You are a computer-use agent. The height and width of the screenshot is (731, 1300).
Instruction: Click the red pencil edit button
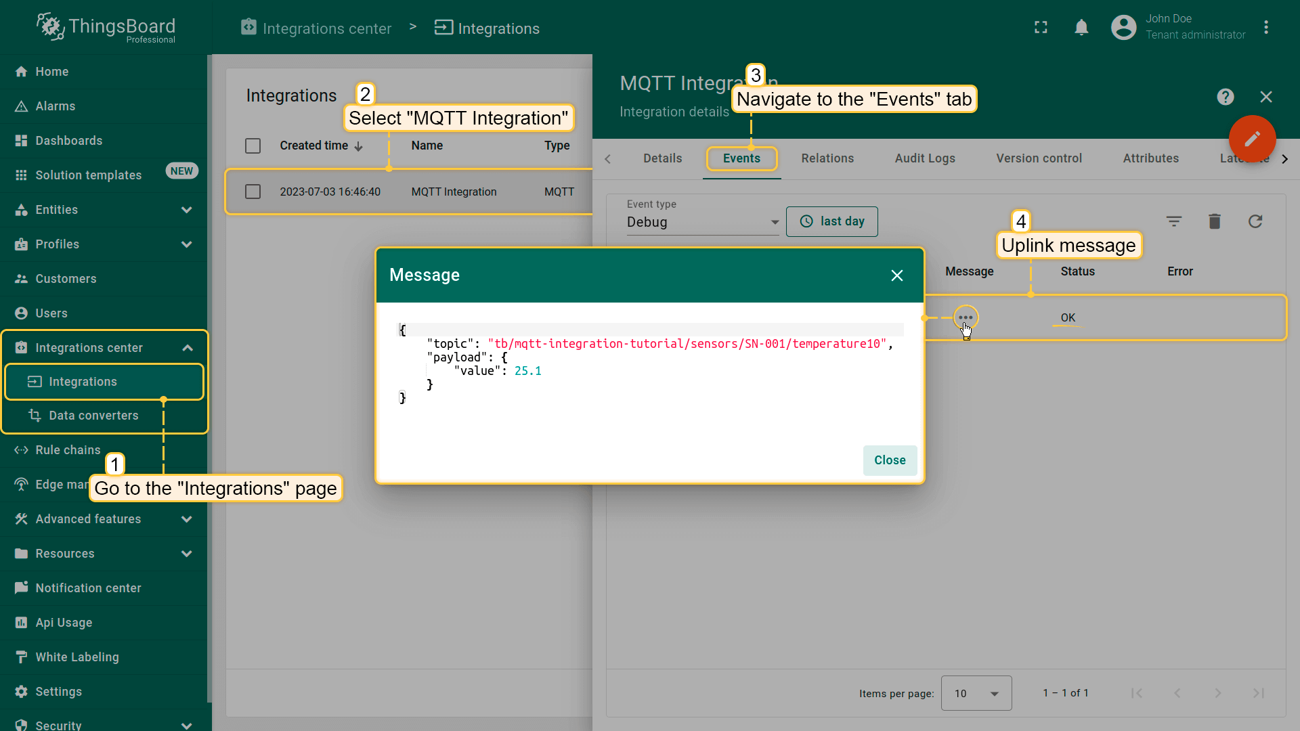pos(1252,139)
